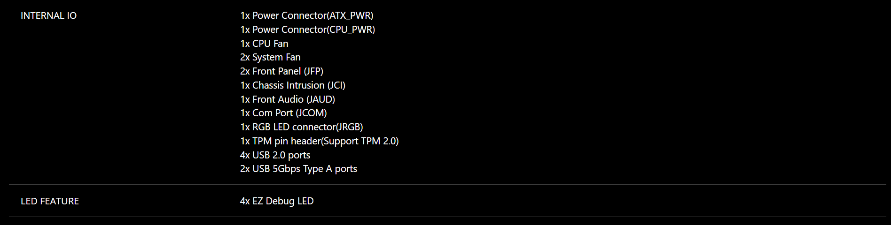
Task: Click the INTERNAL IO section label
Action: click(x=48, y=15)
